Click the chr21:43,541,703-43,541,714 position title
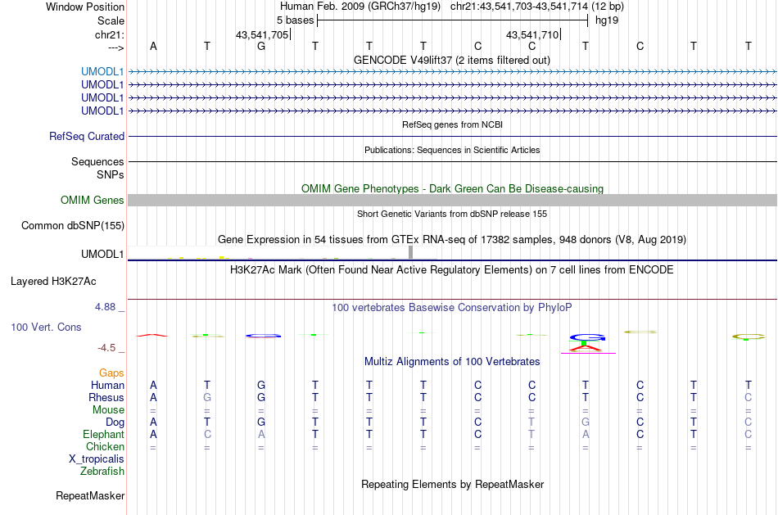778x515 pixels. point(519,7)
